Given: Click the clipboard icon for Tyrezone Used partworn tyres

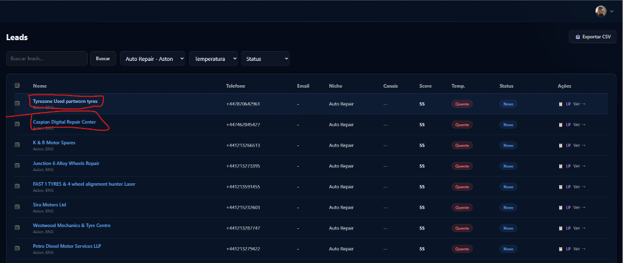Looking at the screenshot, I should pyautogui.click(x=560, y=104).
